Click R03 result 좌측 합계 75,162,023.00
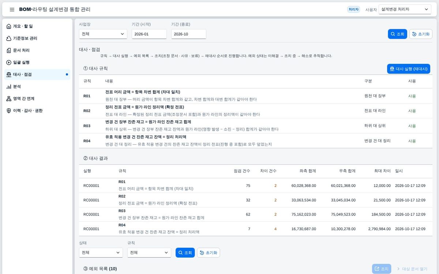 pyautogui.click(x=304, y=214)
